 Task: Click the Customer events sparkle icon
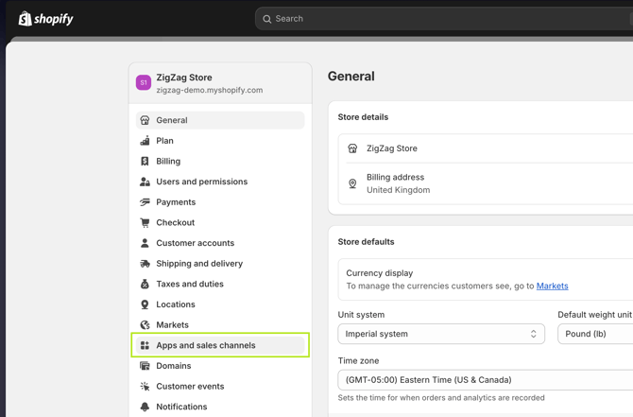coord(145,387)
